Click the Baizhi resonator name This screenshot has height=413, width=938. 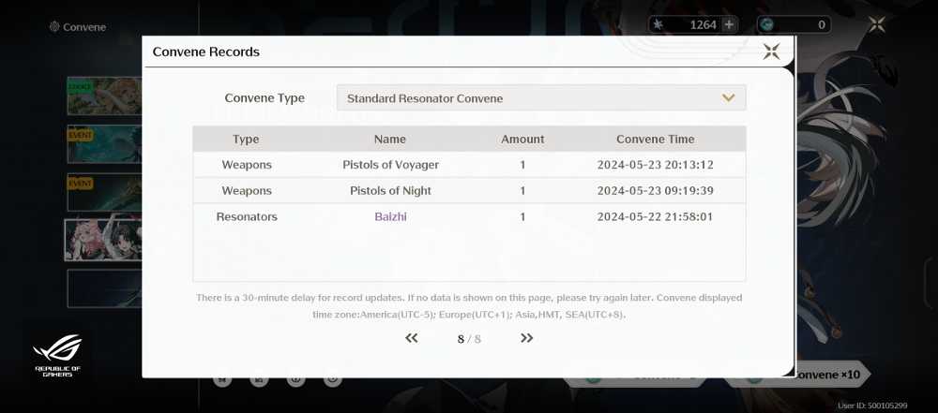click(390, 216)
